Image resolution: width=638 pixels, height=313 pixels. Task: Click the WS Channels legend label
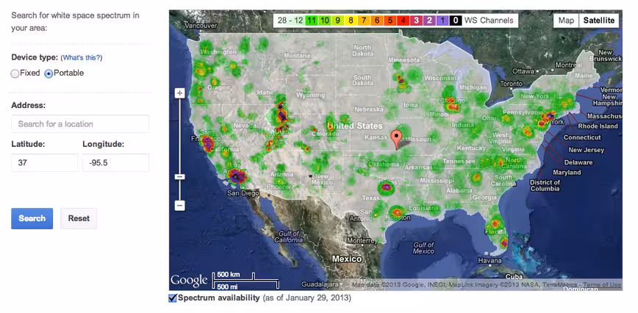pyautogui.click(x=489, y=21)
